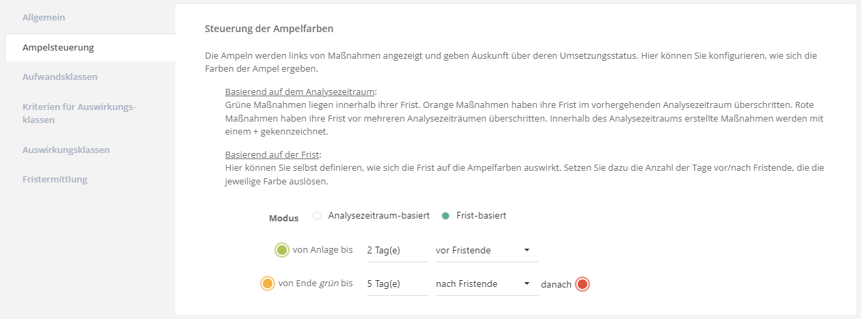Open the 'nach Fristende' dropdown
This screenshot has width=861, height=319.
487,283
